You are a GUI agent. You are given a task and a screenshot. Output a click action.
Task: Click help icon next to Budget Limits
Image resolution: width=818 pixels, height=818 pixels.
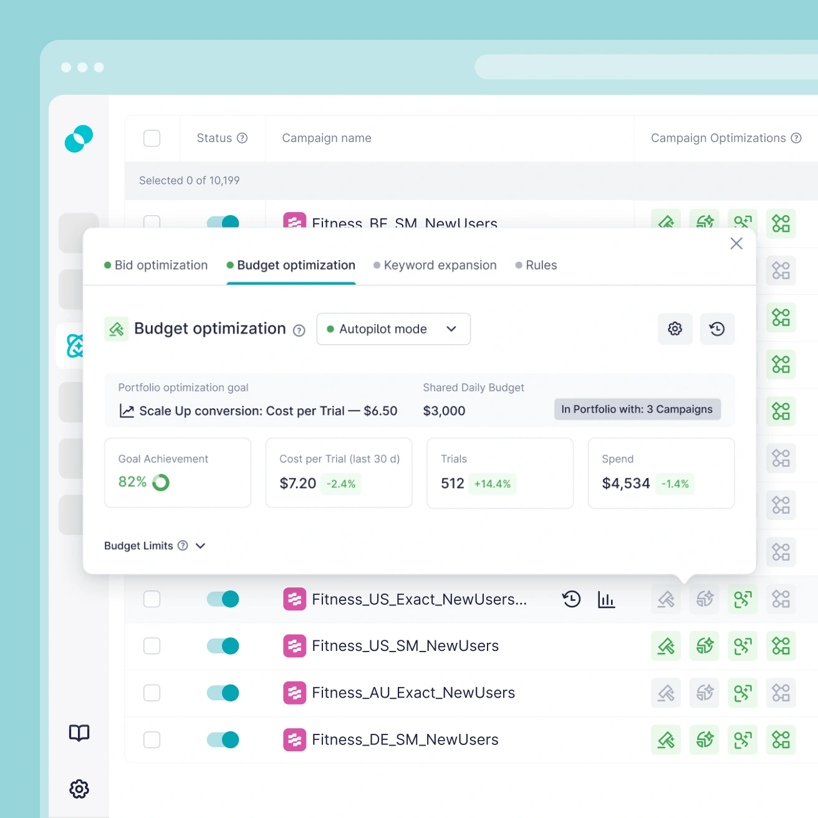coord(183,546)
